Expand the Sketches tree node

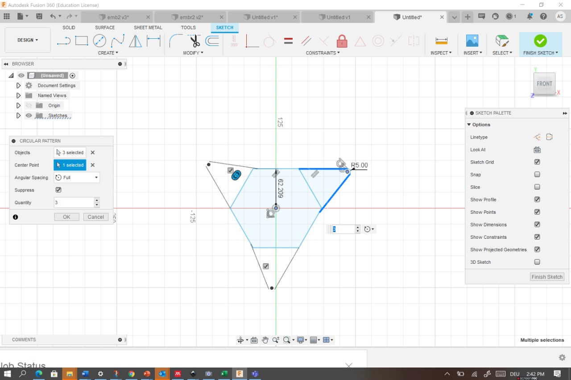point(18,115)
